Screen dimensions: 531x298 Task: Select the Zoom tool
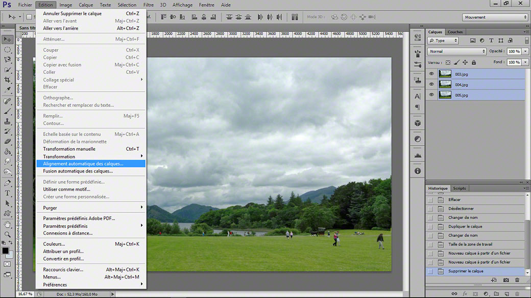click(7, 234)
